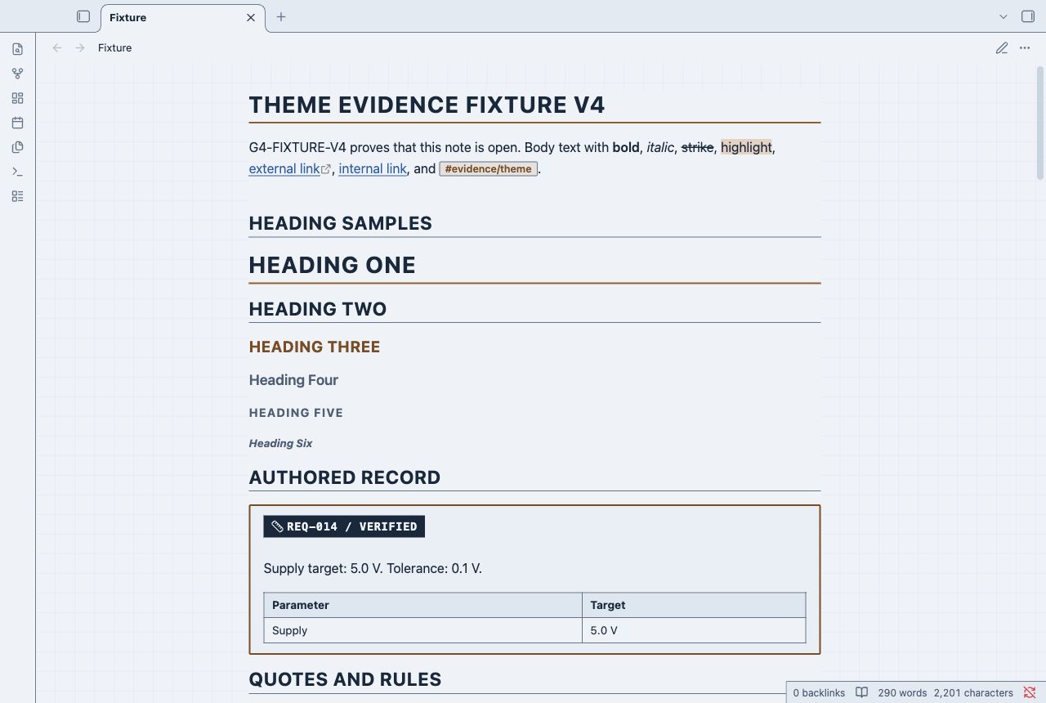Click the vertical scrollbar thumb
This screenshot has height=703, width=1046.
pyautogui.click(x=1040, y=123)
